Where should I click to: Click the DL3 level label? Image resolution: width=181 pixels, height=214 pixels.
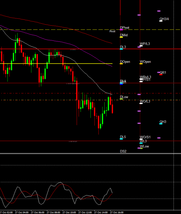click(x=123, y=47)
